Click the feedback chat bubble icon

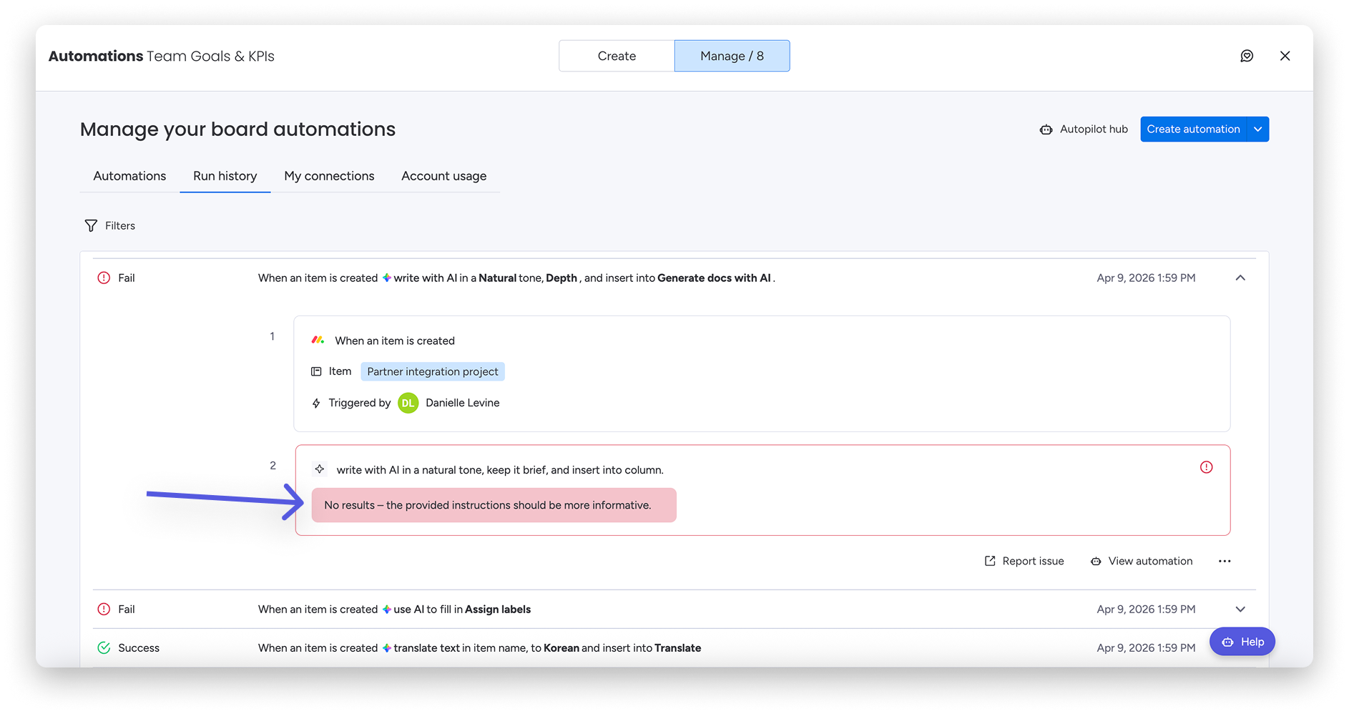pos(1247,56)
